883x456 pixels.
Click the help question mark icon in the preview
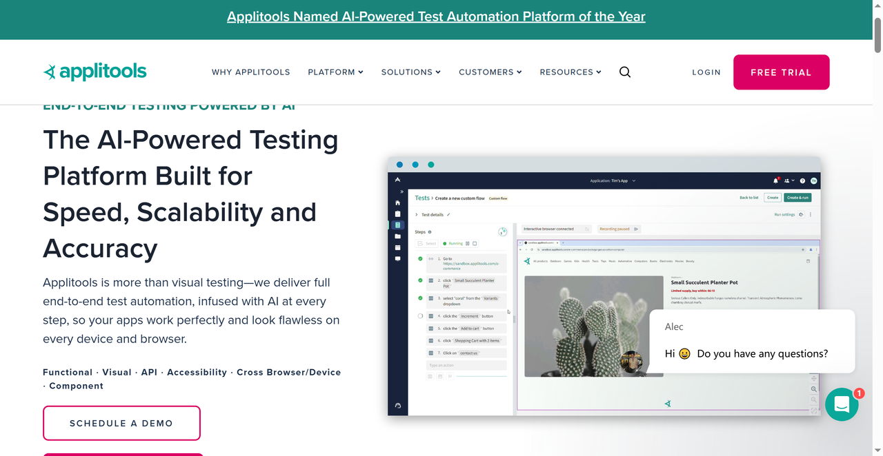pyautogui.click(x=802, y=180)
